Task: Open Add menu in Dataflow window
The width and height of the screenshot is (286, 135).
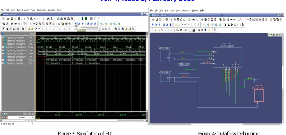Action: click(166, 11)
